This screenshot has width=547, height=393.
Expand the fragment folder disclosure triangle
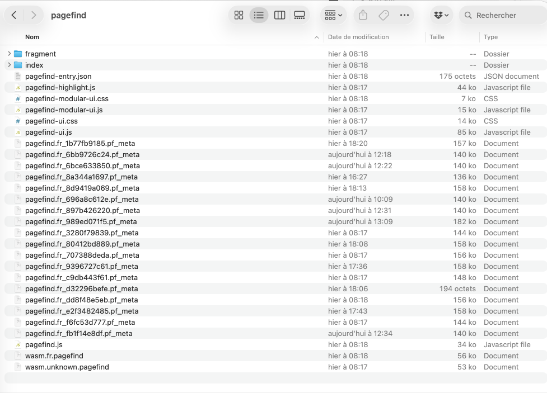coord(9,54)
